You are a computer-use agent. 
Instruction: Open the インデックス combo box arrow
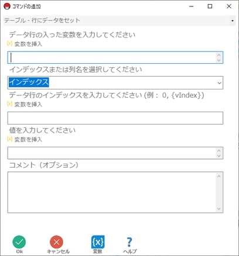pyautogui.click(x=219, y=83)
